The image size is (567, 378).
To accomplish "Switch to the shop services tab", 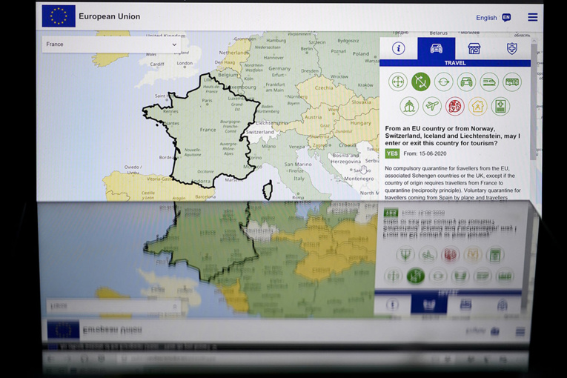I will [x=474, y=49].
